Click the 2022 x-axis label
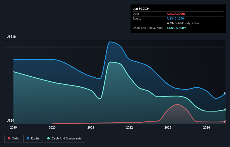Viewport: 230px width, 147px height. pos(129,127)
